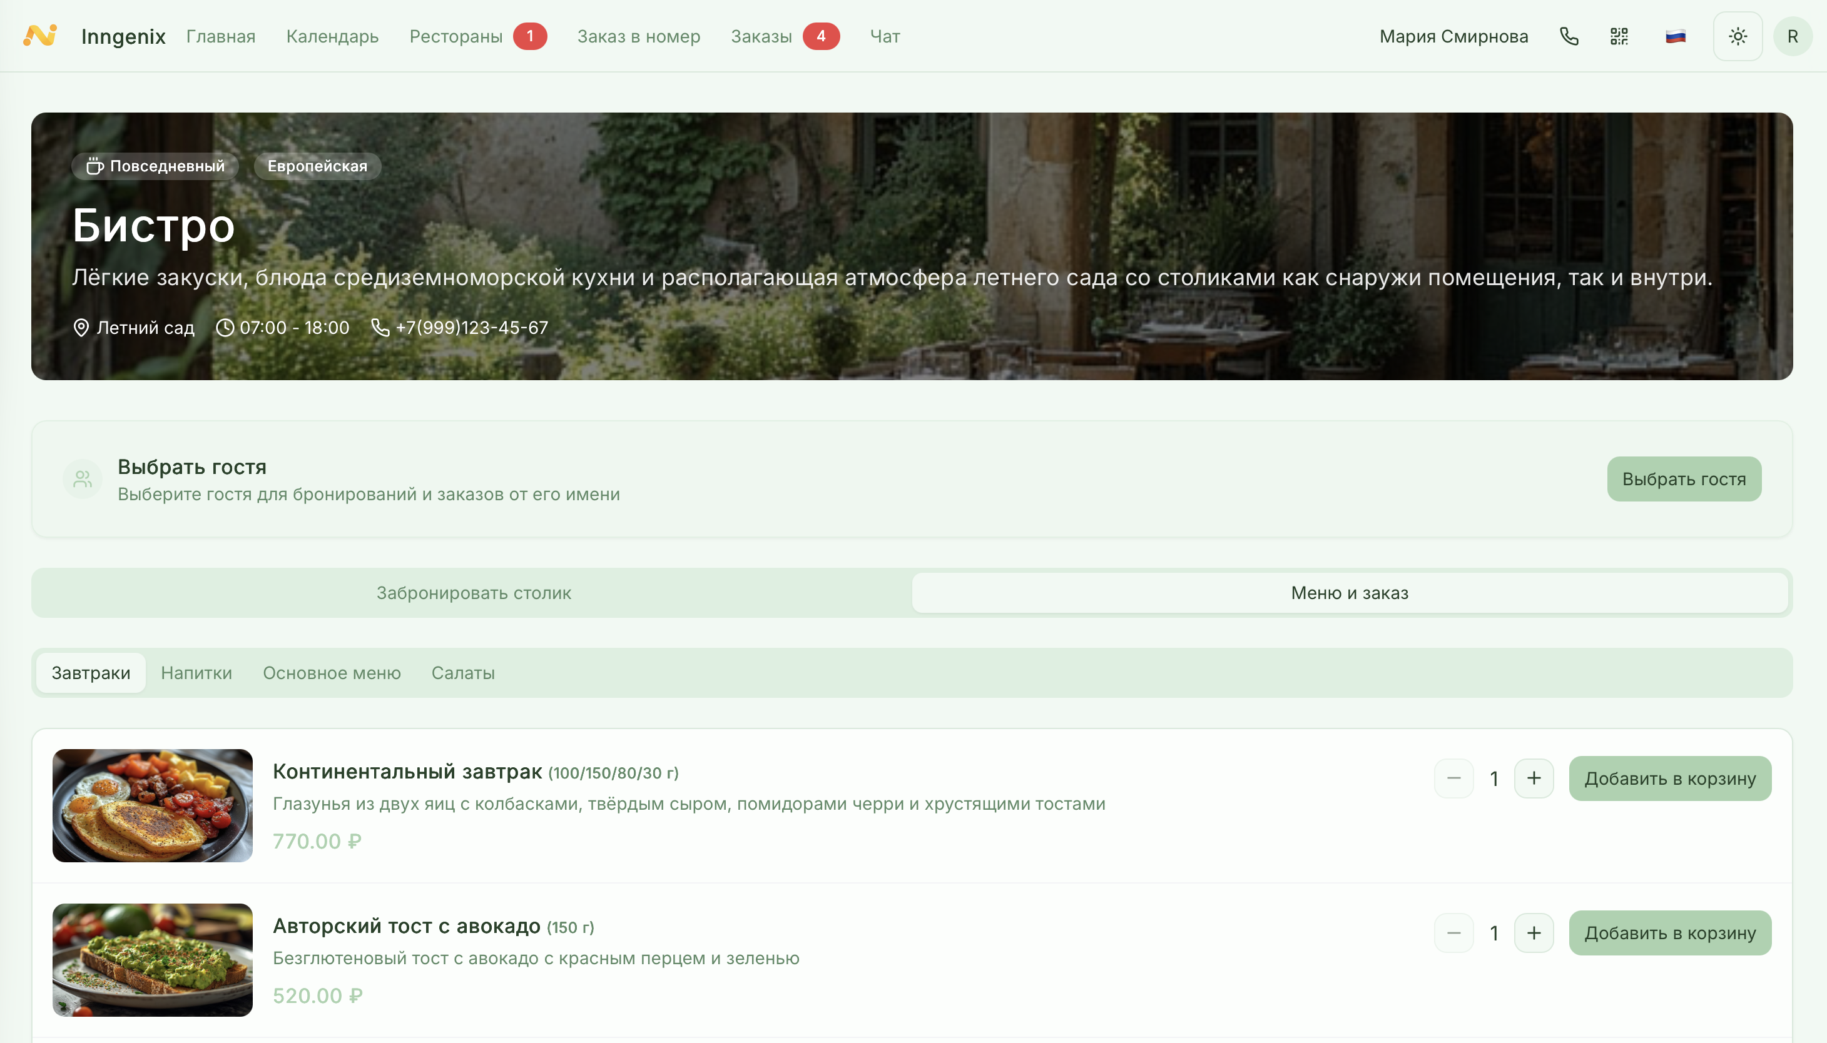Select Завтраки menu category
Screen dimensions: 1827x1043
pos(91,673)
